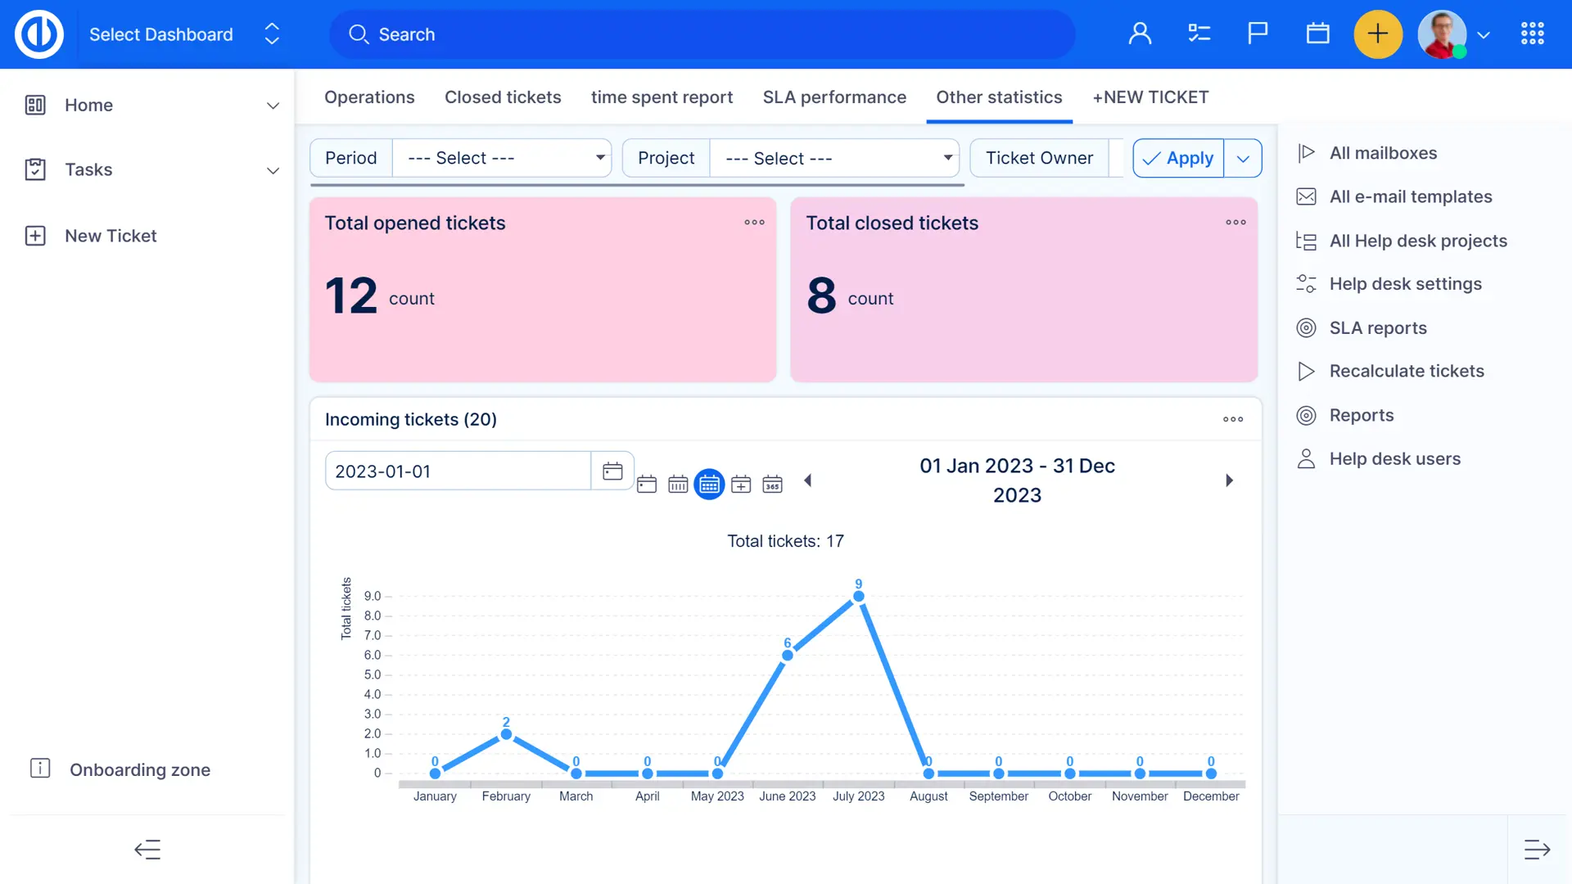1572x884 pixels.
Task: Switch chart to single day view
Action: (647, 485)
